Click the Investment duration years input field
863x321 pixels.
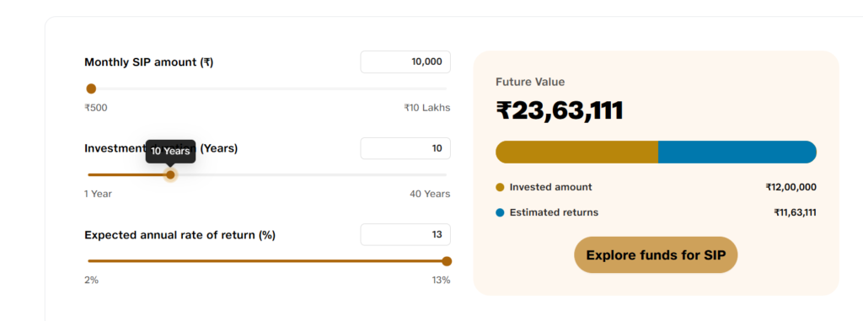(405, 148)
